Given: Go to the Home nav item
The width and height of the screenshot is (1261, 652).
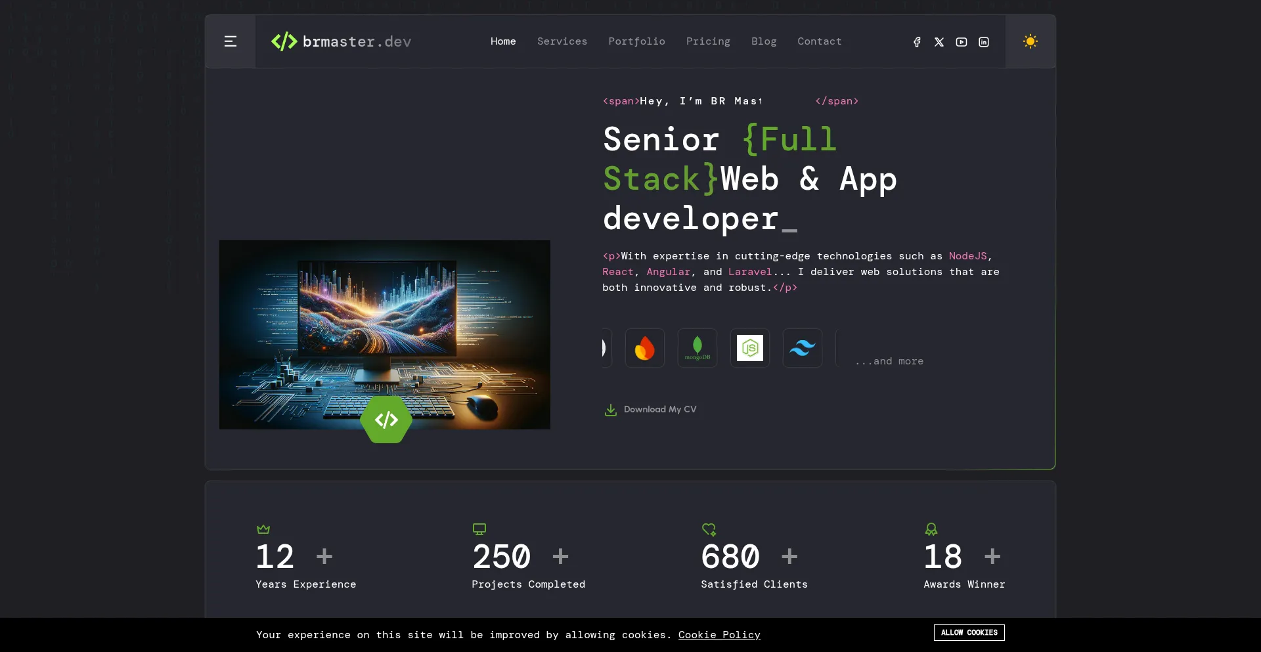Looking at the screenshot, I should [x=503, y=41].
